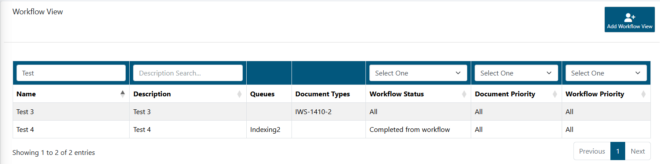660x164 pixels.
Task: Select the Test 4 row name
Action: click(x=25, y=129)
